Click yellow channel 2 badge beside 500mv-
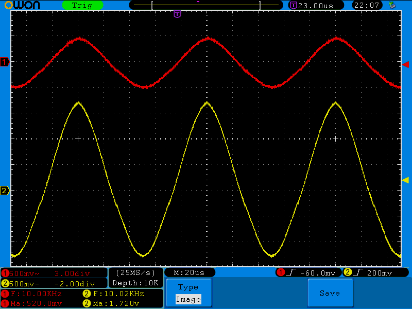 click(x=5, y=284)
